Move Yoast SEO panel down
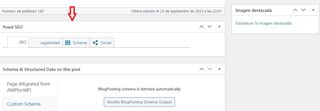The width and height of the screenshot is (320, 111). tap(210, 27)
